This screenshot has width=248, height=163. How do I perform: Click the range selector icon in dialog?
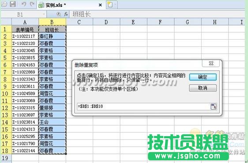point(214,106)
